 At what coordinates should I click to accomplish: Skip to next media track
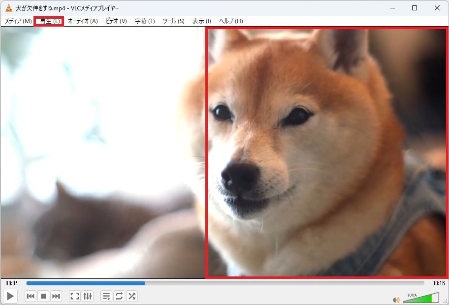56,296
